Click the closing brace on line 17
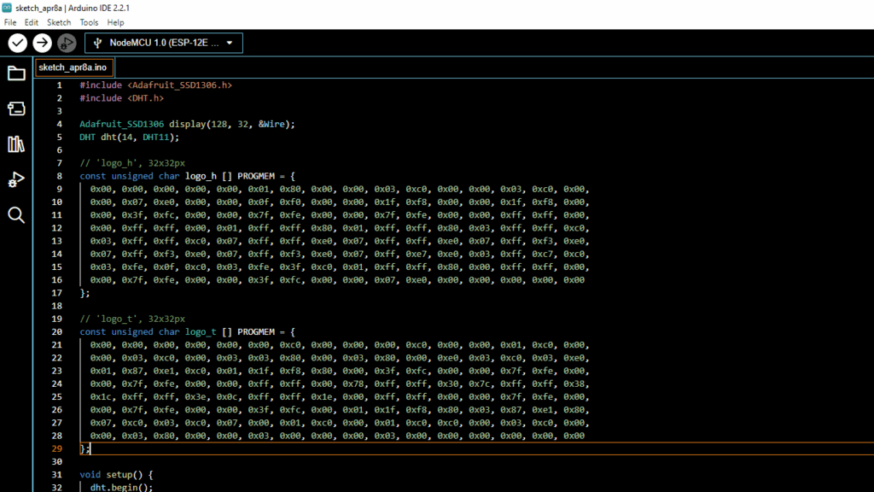This screenshot has height=492, width=874. [82, 293]
